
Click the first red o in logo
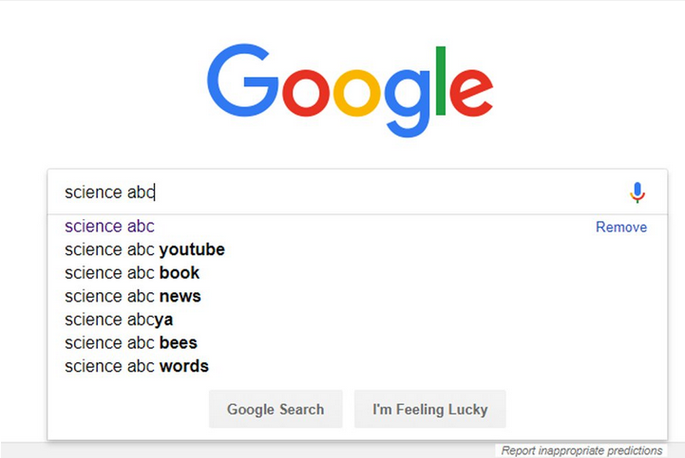306,93
